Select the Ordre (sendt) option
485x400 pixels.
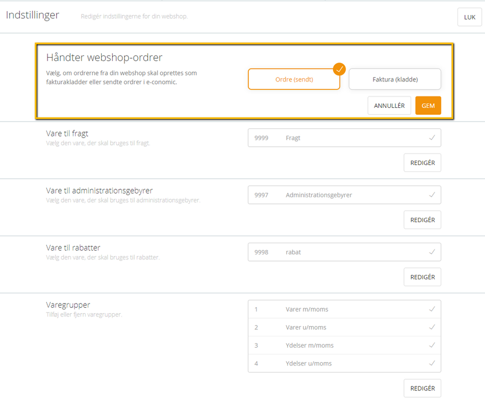coord(294,79)
